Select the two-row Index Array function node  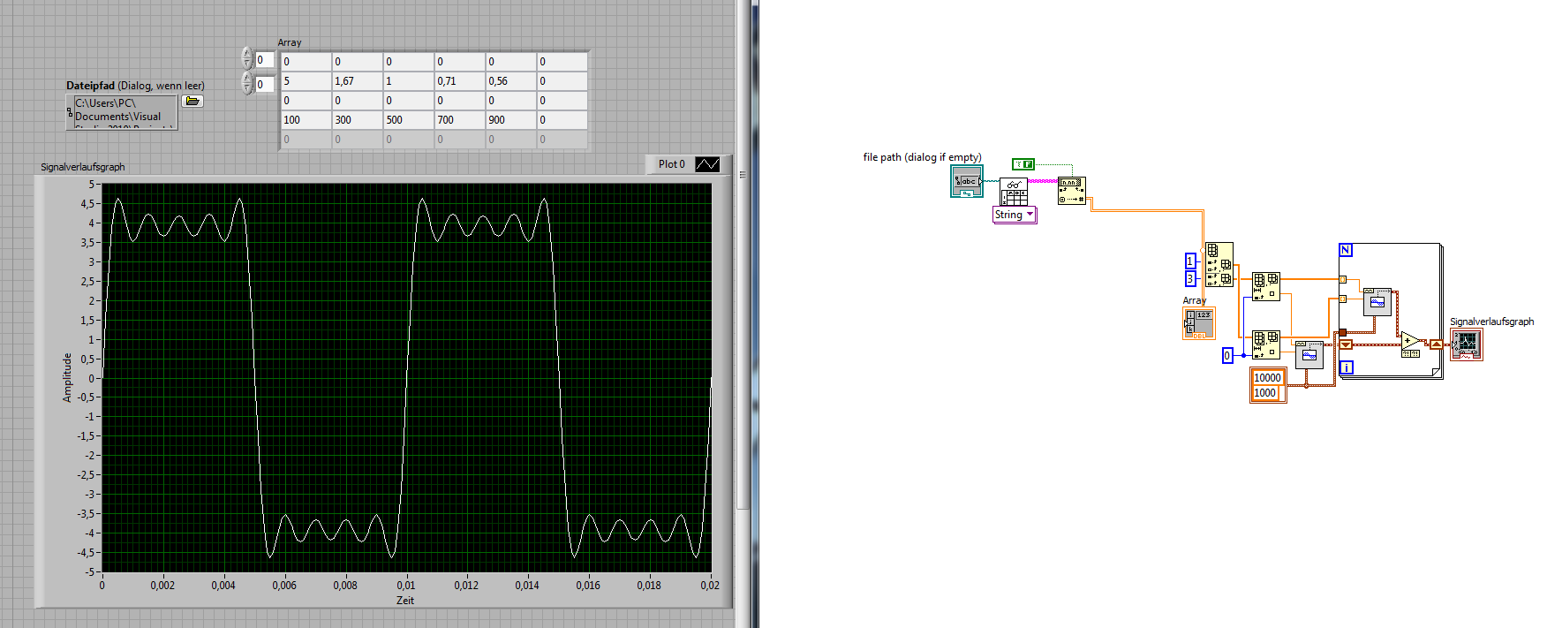[x=1219, y=265]
